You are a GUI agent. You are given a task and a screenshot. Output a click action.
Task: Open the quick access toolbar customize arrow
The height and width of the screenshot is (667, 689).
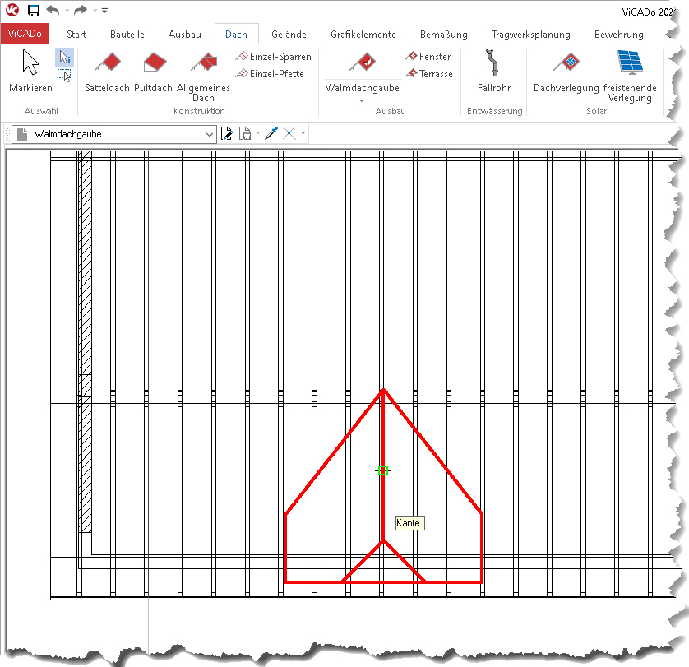click(x=104, y=10)
